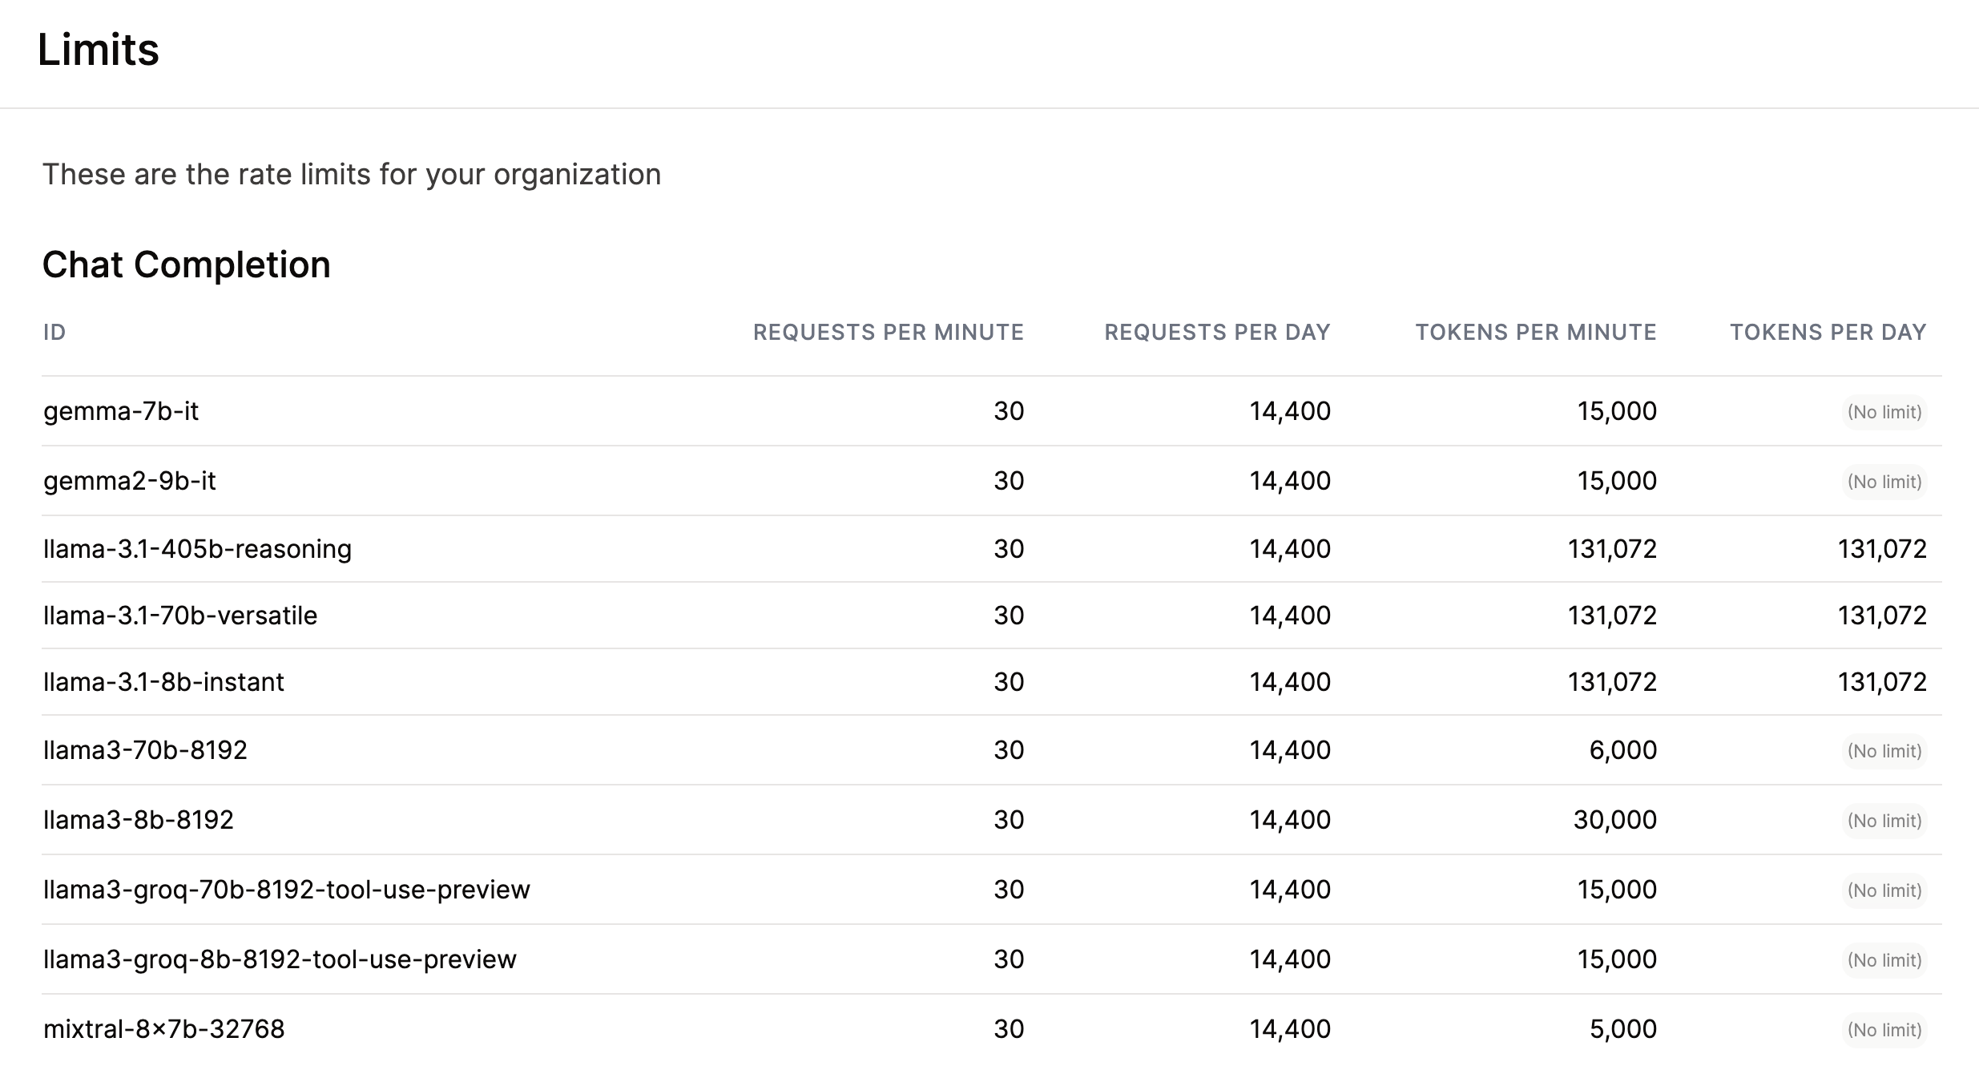Select the gemma2-9b-it row name
This screenshot has height=1074, width=1979.
tap(130, 481)
